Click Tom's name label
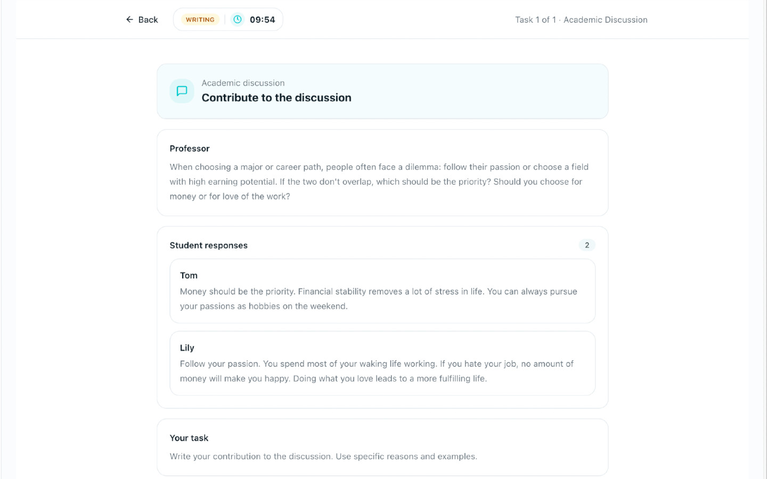 click(189, 276)
